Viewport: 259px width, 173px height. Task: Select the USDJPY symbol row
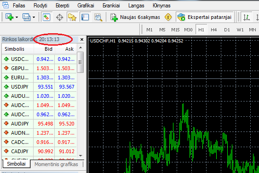click(x=39, y=87)
